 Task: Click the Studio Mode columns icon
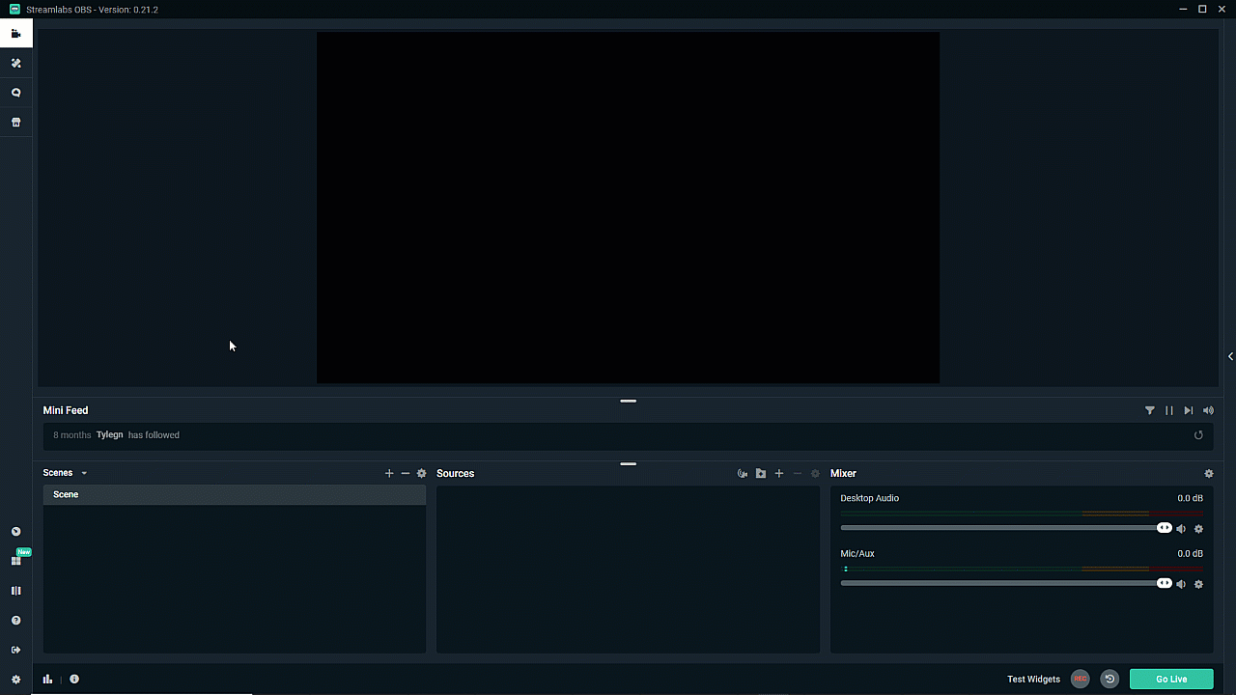click(15, 591)
